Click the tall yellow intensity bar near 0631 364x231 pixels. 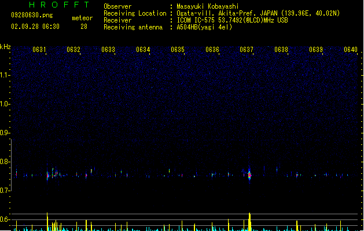tap(47, 222)
